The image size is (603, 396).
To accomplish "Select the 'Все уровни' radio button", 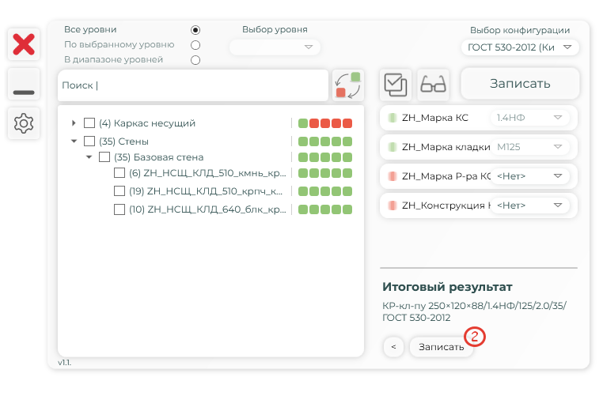I will (x=195, y=30).
